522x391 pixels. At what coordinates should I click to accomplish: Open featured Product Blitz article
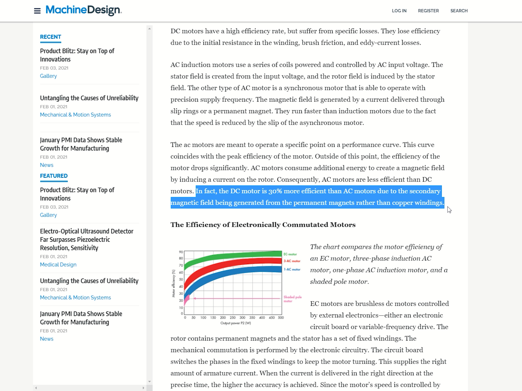pyautogui.click(x=77, y=194)
